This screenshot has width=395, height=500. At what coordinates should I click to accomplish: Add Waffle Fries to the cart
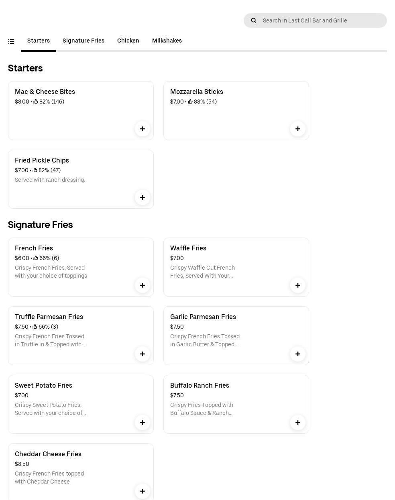298,285
